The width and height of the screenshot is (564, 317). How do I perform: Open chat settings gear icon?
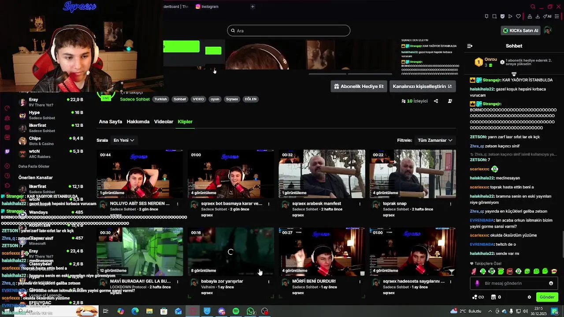point(529,297)
